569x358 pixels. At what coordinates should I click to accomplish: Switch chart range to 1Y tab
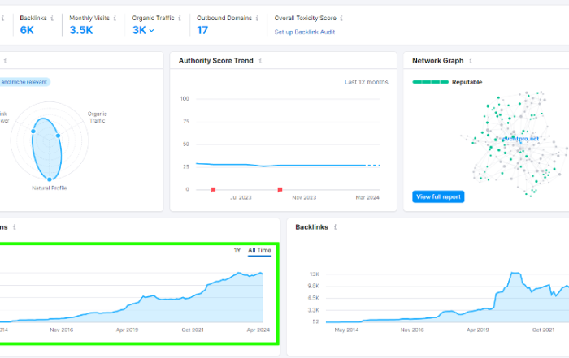point(237,250)
